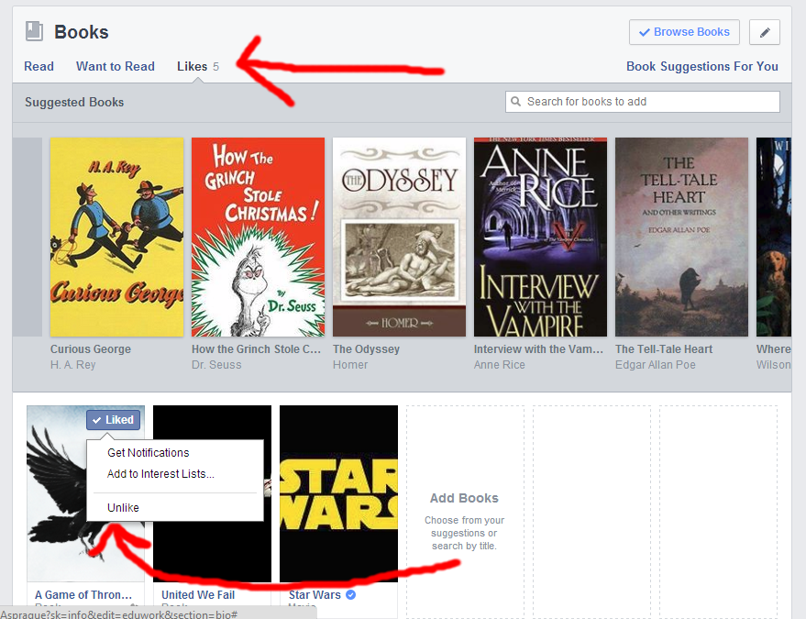Image resolution: width=806 pixels, height=619 pixels.
Task: Click the pencil edit icon button
Action: 765,32
